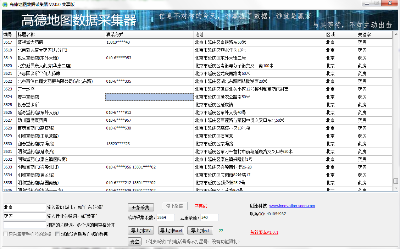Image resolution: width=400 pixels, height=249 pixels.
Task: Minimize the 高德地图数据采集器 window
Action: [x=367, y=3]
